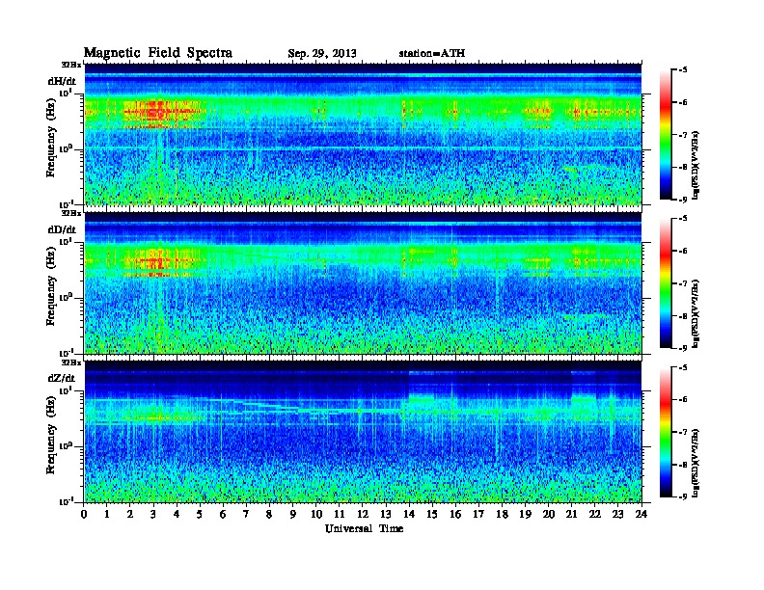Screen dimensions: 764x590
Task: Click the "-7" value on dD/dt color bar
Action: pos(682,283)
